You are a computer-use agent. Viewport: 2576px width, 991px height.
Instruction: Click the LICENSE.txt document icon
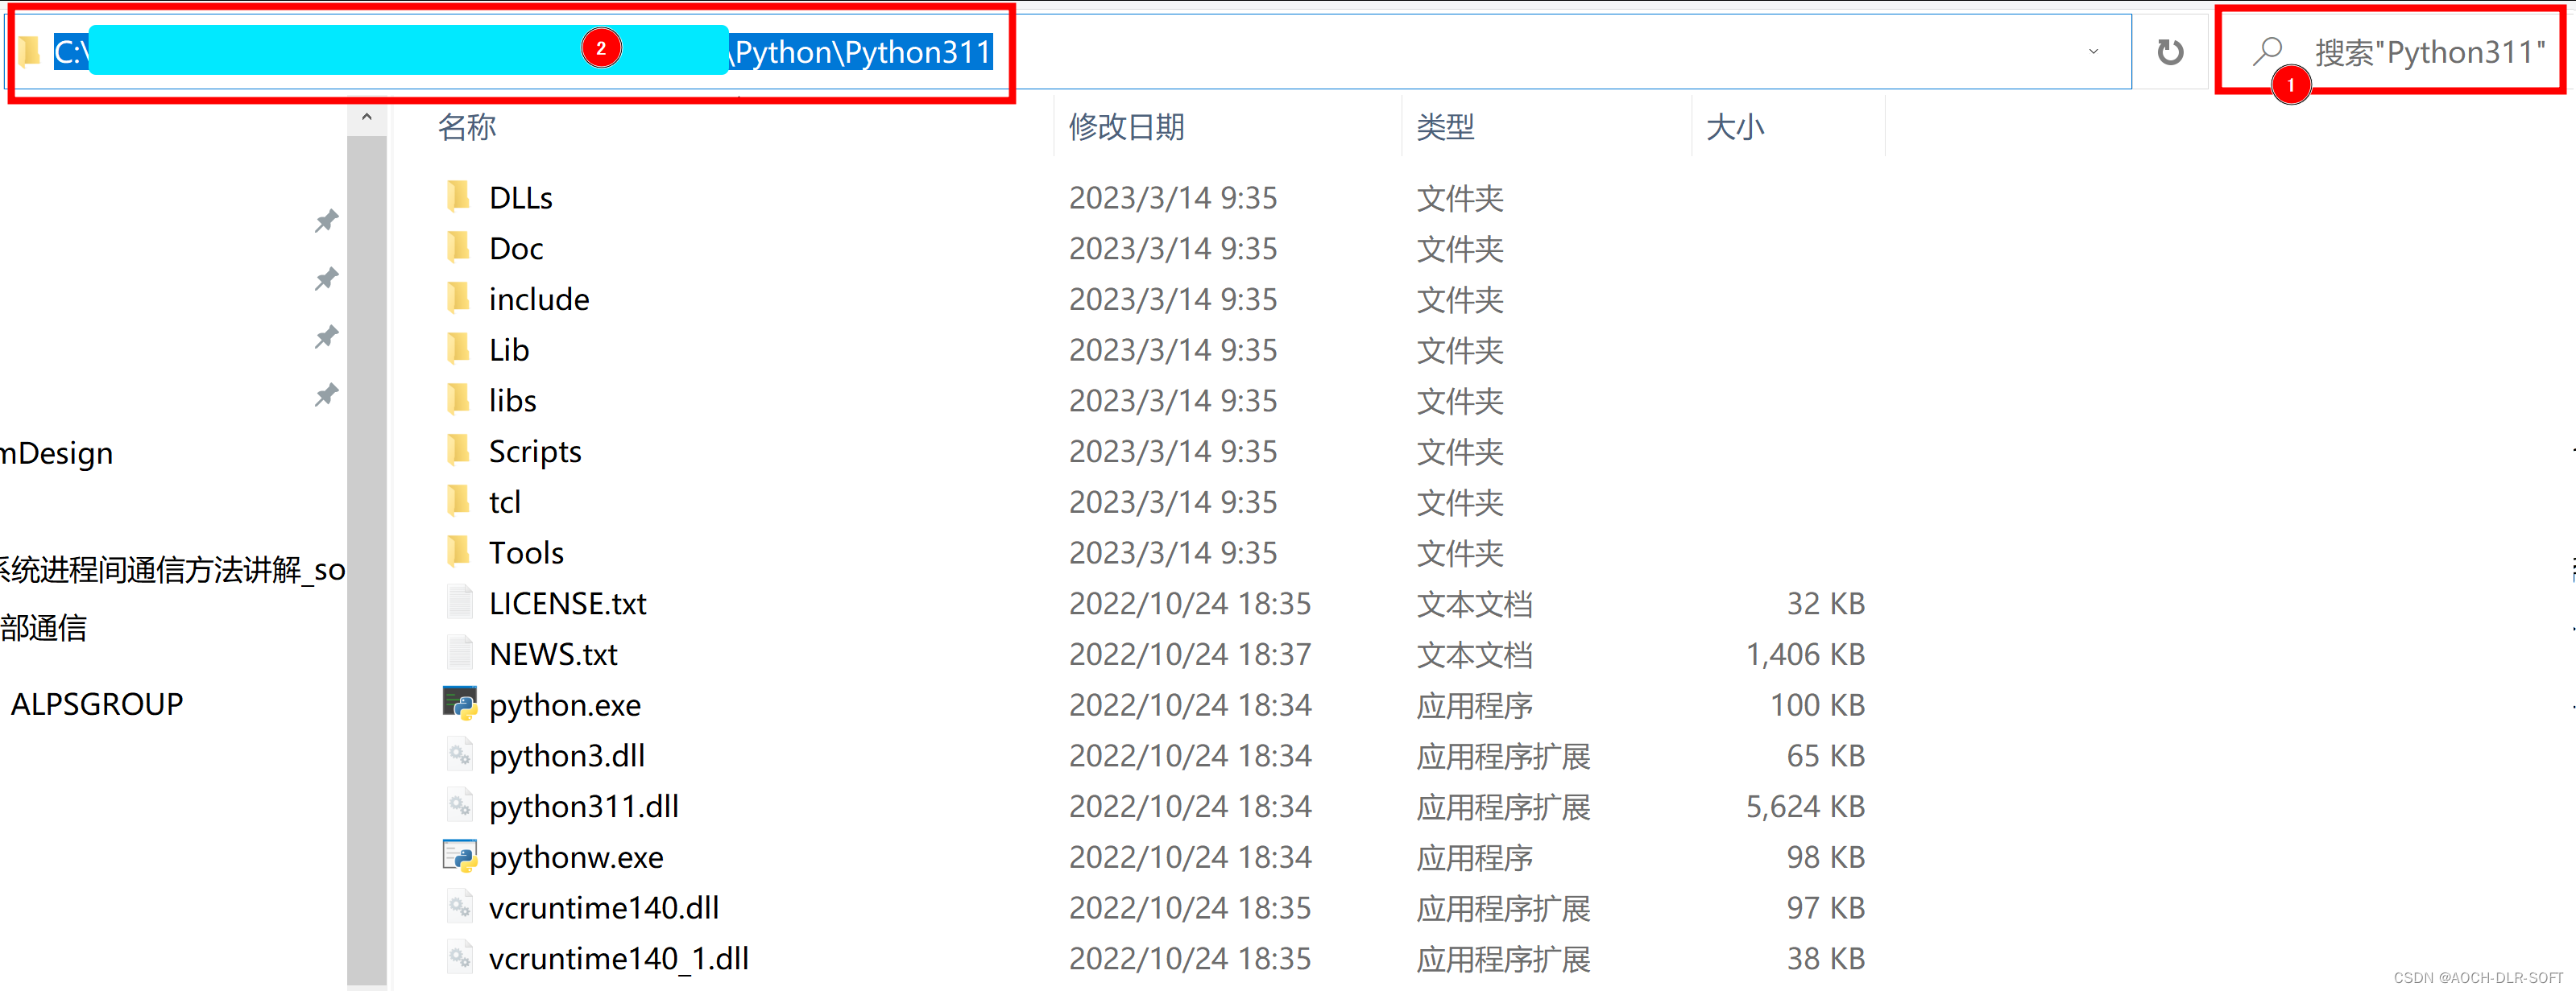click(x=459, y=602)
